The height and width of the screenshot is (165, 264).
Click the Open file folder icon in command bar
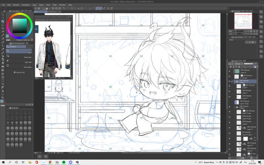click(x=47, y=8)
